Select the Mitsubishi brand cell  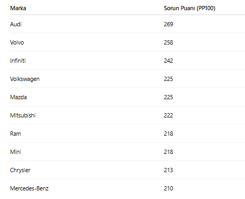pos(23,115)
